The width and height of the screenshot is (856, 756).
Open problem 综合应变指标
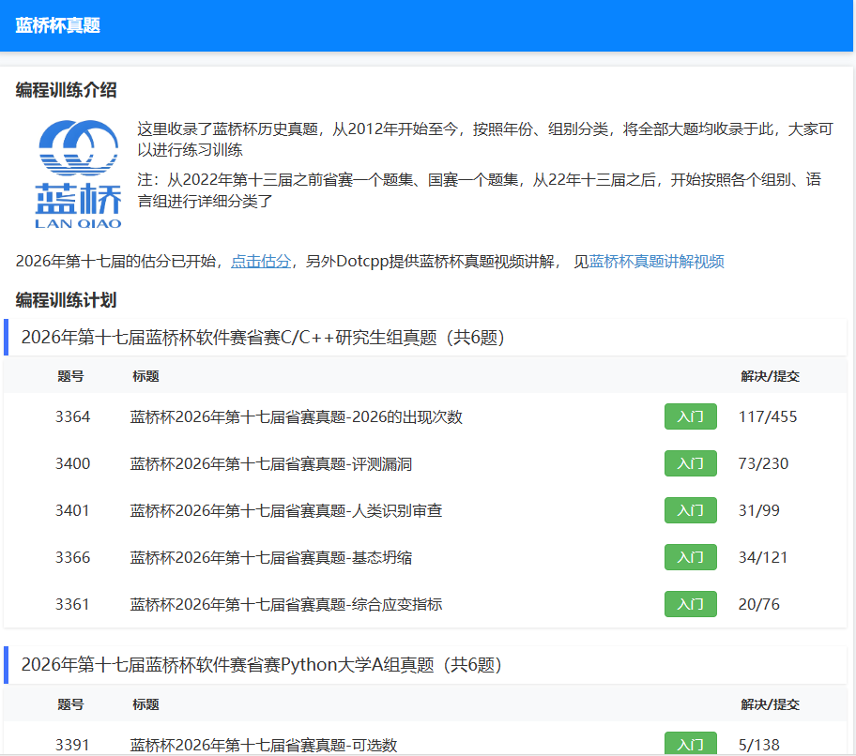pos(286,604)
